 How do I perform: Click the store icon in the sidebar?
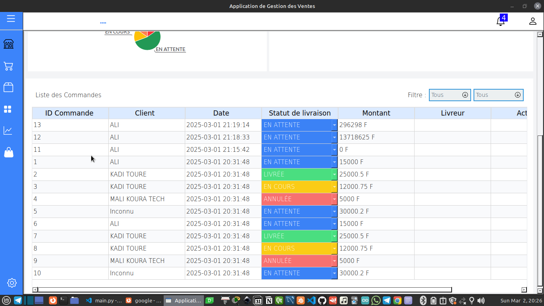click(8, 44)
